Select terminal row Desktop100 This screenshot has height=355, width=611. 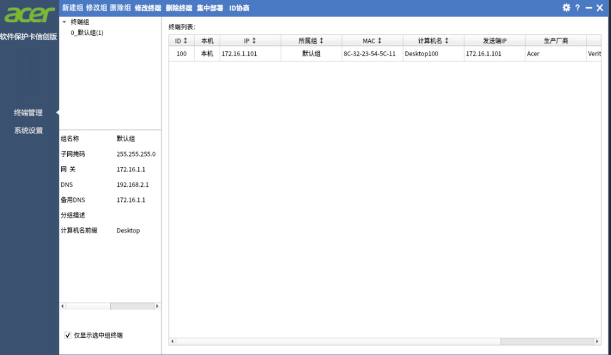tap(421, 54)
